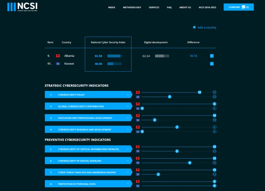This screenshot has width=265, height=191.
Task: Click the compare icon in the Compare button
Action: (x=243, y=7)
